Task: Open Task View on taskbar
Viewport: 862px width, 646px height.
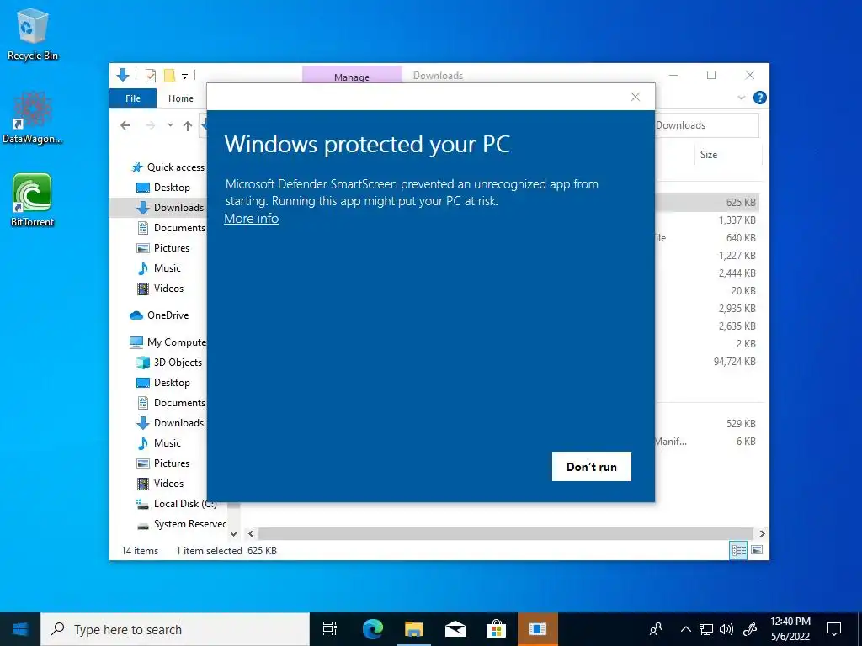Action: [x=330, y=629]
